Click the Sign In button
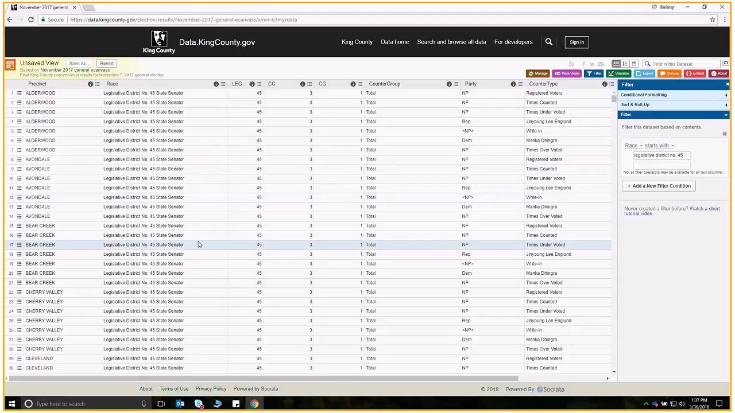This screenshot has width=735, height=413. (577, 42)
